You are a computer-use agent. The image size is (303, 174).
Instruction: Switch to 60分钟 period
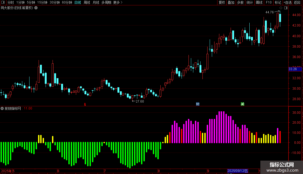[x=67, y=2]
